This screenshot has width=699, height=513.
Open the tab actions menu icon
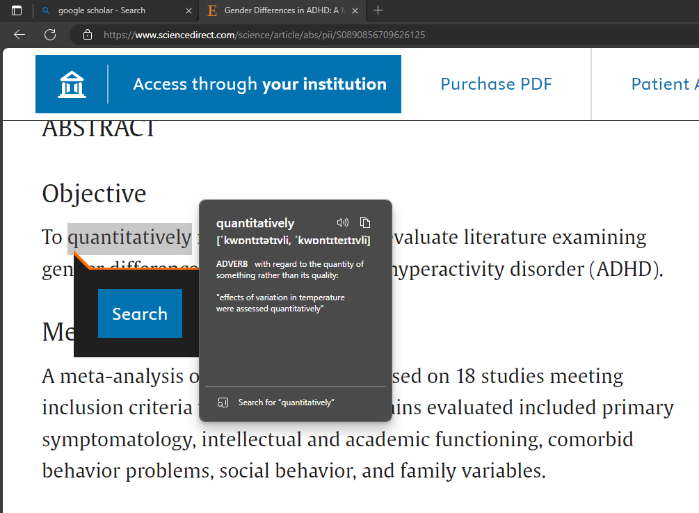(17, 10)
